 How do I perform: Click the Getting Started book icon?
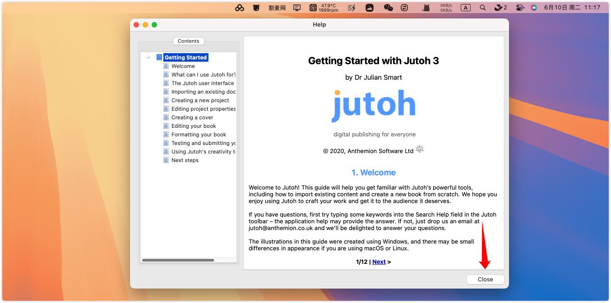(x=159, y=58)
